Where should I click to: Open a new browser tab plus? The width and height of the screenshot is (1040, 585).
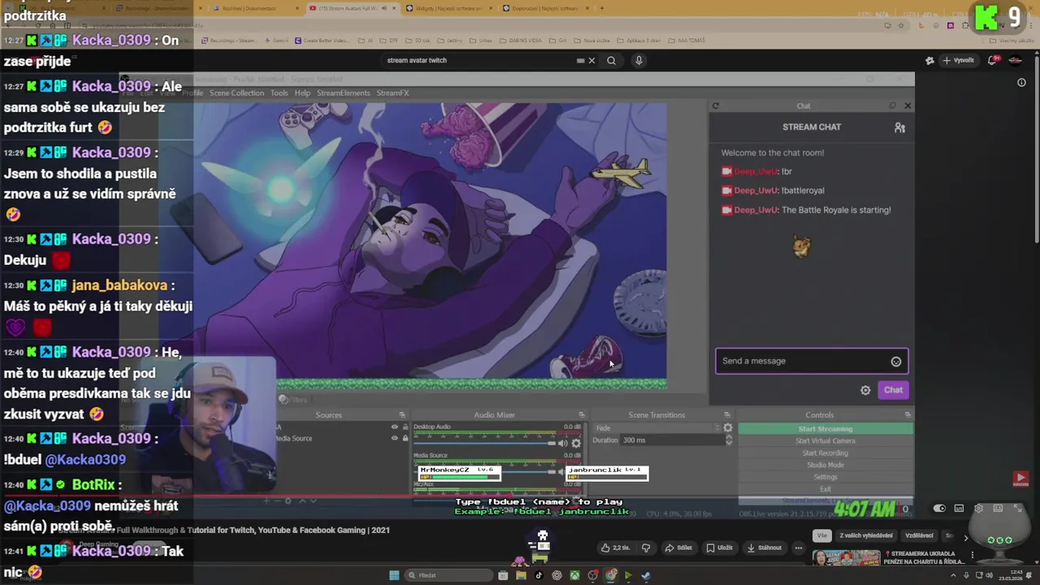click(601, 8)
